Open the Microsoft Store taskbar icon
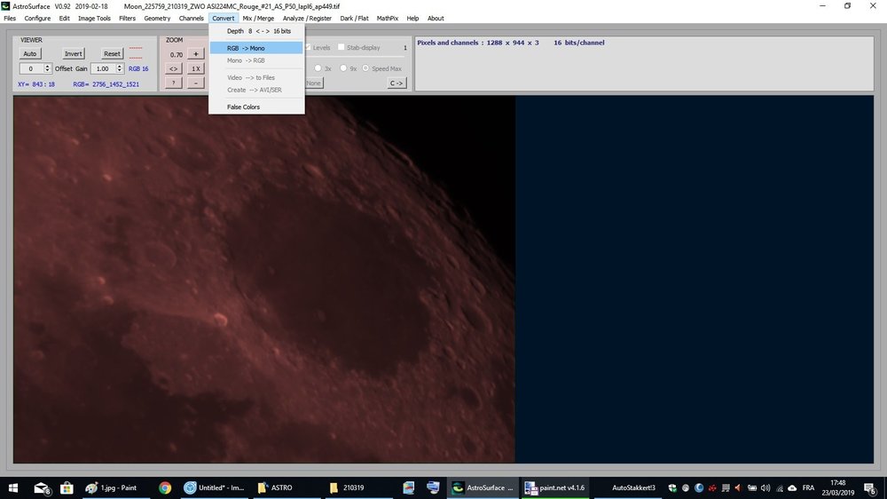This screenshot has height=499, width=887. coord(66,487)
